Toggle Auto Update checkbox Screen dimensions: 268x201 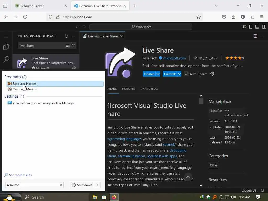186,74
